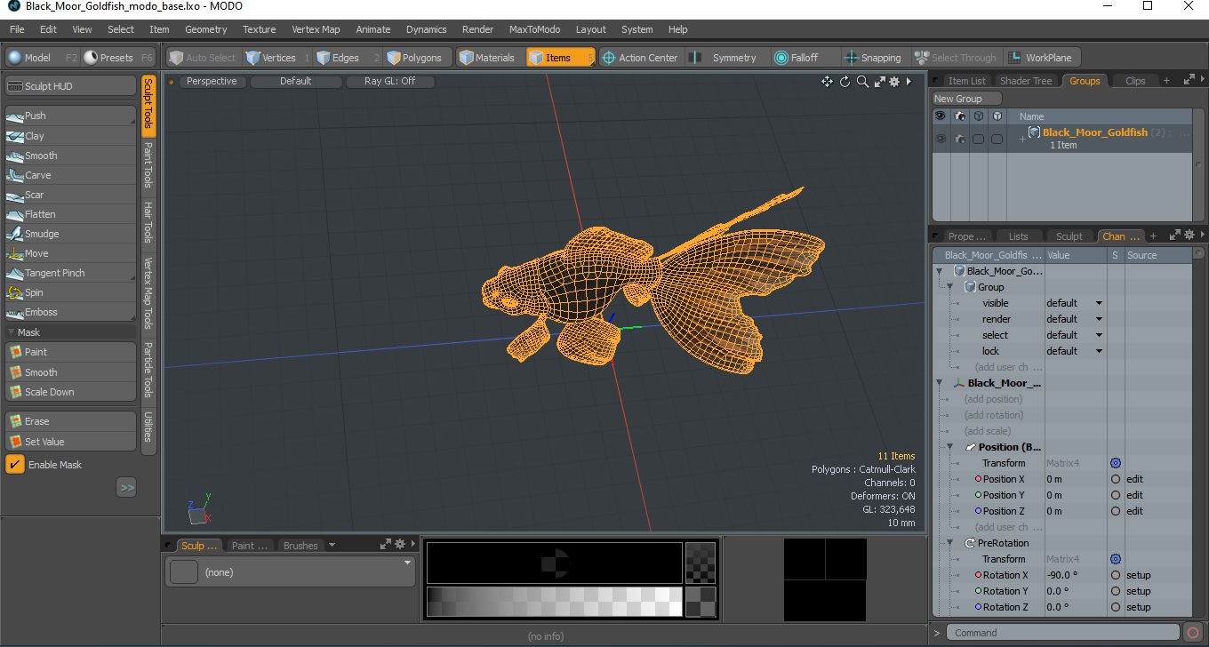Expand Black_Moor_Goldfish group with plus
Screen dimensions: 1209x647
(x=1021, y=139)
